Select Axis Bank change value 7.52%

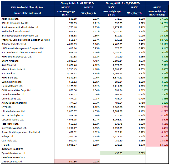click(x=165, y=65)
